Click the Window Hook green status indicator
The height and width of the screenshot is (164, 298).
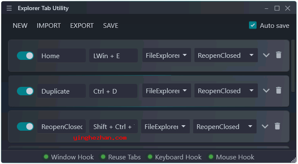pos(46,157)
